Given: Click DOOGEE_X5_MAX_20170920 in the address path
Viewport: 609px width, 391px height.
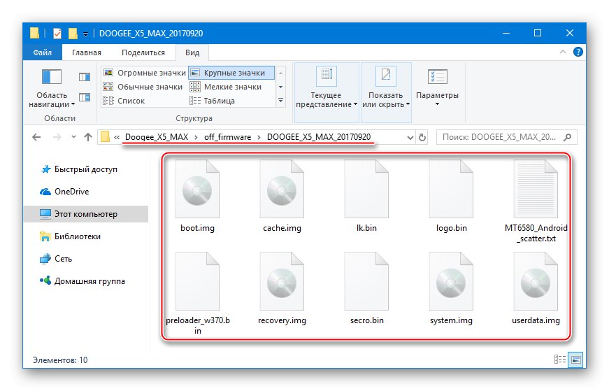Looking at the screenshot, I should [319, 137].
